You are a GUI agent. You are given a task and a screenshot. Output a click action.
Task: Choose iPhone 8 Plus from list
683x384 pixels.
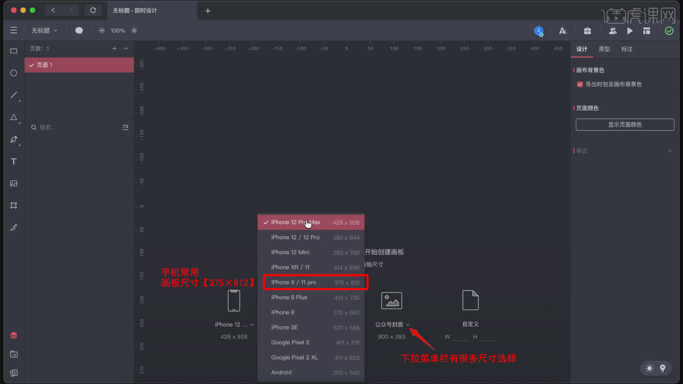(311, 297)
